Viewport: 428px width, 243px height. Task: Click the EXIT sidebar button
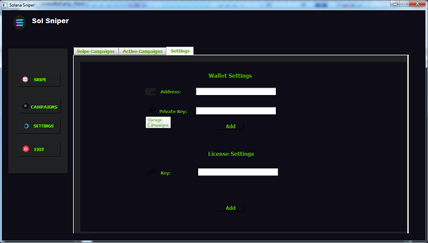40,149
